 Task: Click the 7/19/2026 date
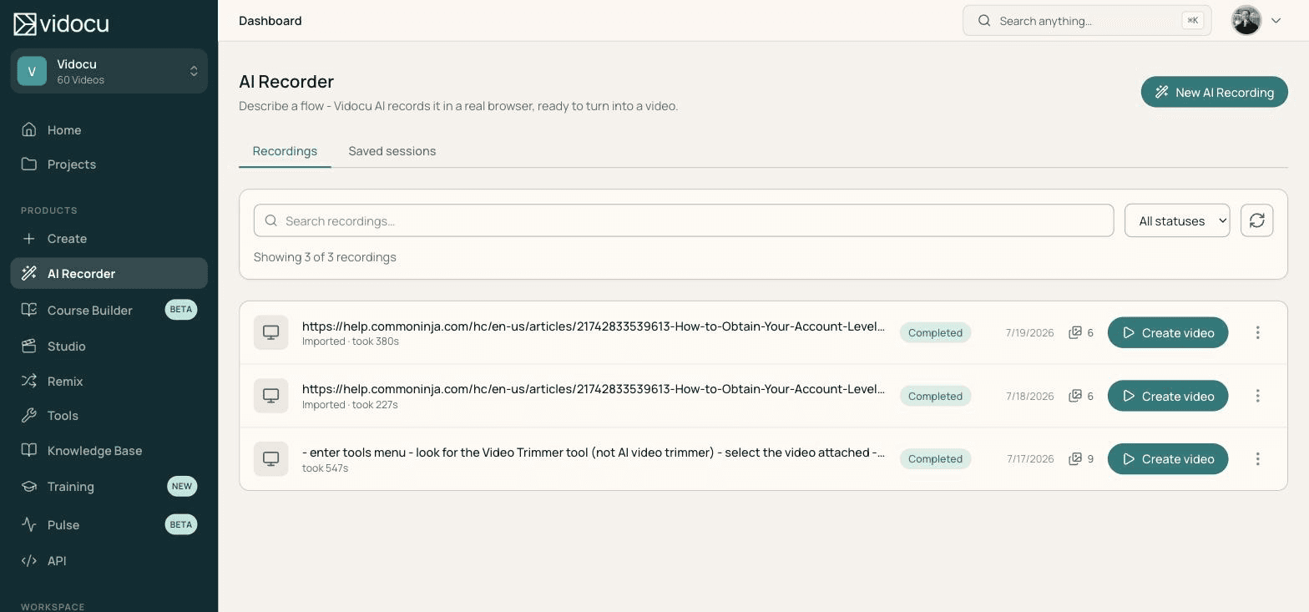click(1029, 332)
